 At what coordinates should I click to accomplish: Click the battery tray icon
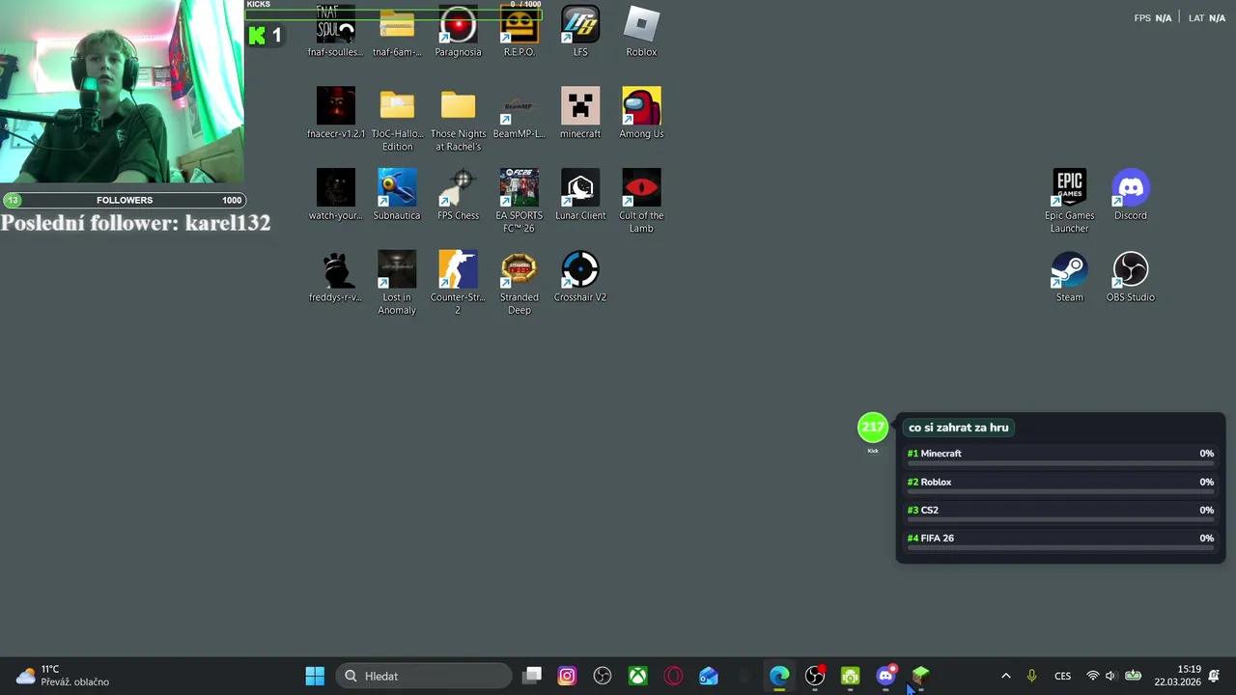(x=1133, y=676)
